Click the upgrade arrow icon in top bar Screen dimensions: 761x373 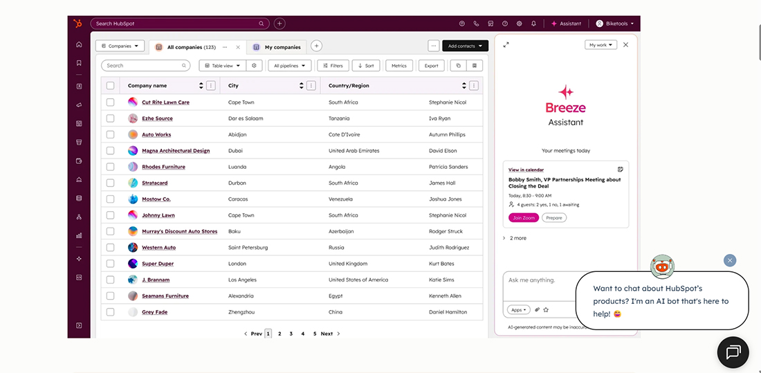461,24
